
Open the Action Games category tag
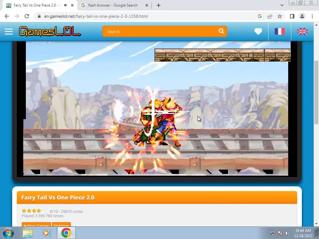pos(36,225)
